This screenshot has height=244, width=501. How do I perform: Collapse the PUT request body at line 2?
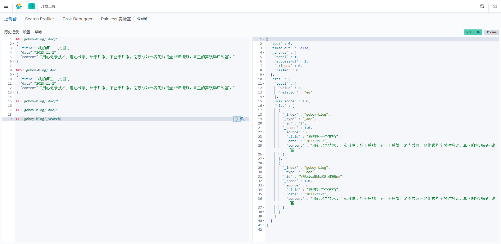[x=14, y=44]
